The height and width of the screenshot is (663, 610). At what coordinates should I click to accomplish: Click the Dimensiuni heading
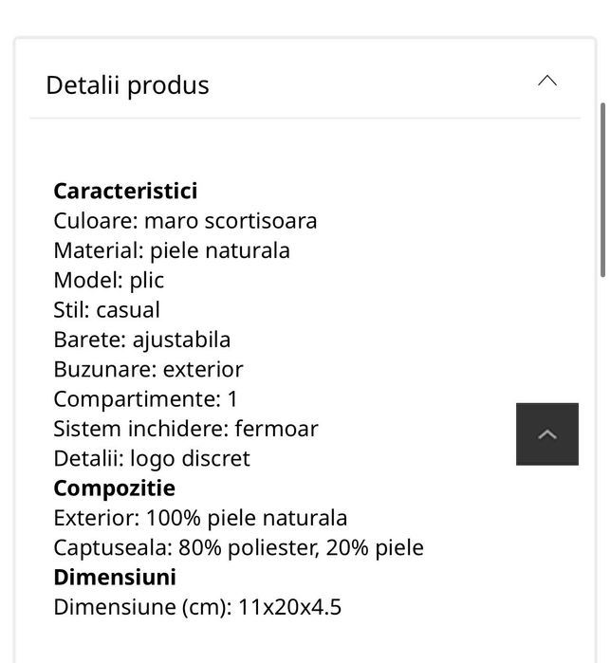(x=115, y=578)
